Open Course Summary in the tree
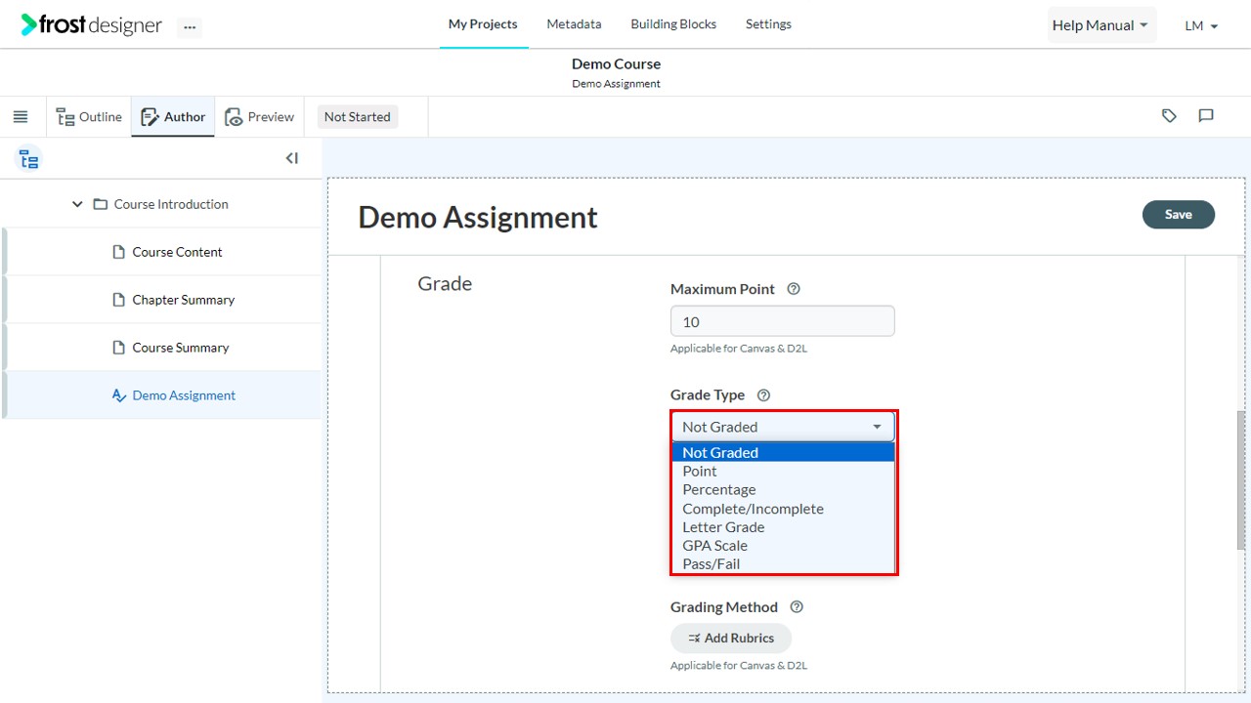The height and width of the screenshot is (703, 1251). click(x=180, y=348)
